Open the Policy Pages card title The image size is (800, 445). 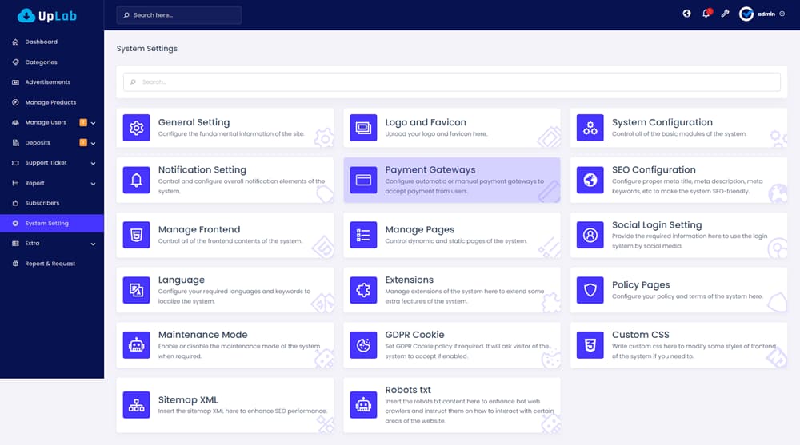click(x=641, y=285)
